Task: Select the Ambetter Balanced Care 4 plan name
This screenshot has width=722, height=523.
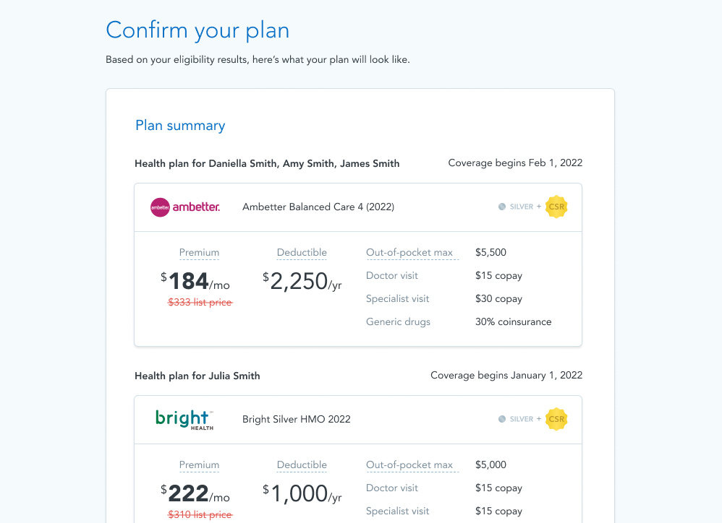Action: point(318,207)
